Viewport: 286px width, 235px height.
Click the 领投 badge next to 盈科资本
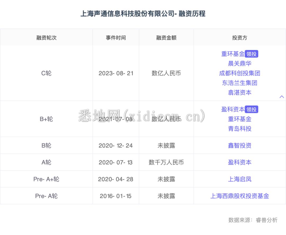pos(252,109)
